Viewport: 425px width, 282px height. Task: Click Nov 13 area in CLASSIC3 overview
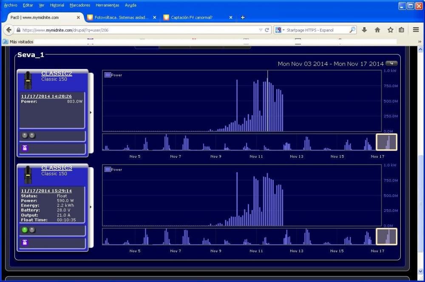point(297,237)
